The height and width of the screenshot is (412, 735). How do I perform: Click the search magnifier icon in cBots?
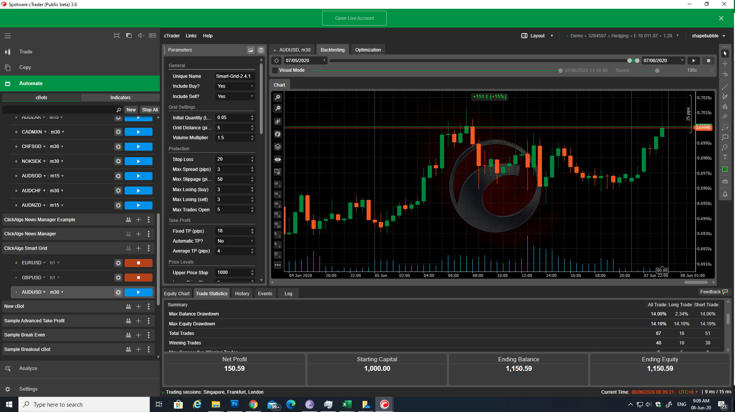point(118,110)
